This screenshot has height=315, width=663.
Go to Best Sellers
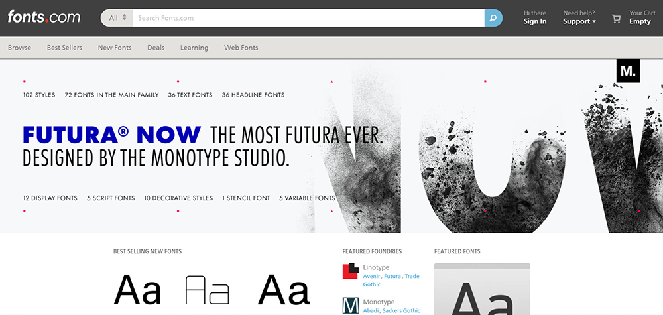[x=65, y=48]
